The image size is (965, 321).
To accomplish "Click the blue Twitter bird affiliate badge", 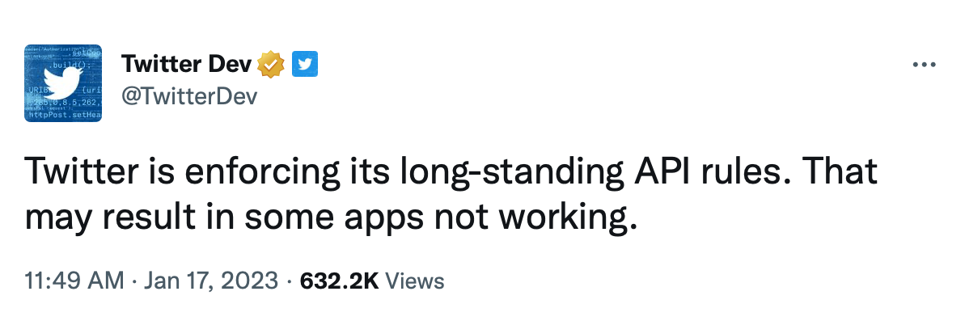I will [305, 64].
